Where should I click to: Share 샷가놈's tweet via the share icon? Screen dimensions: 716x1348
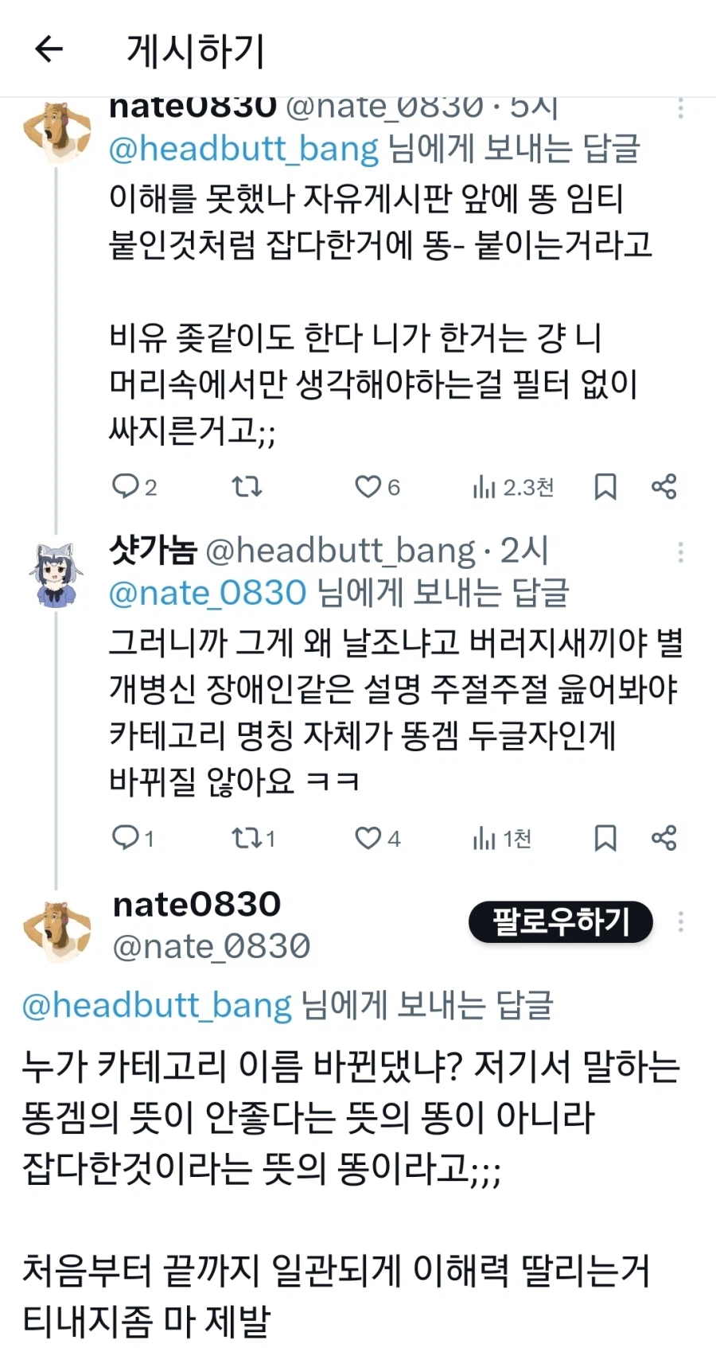coord(664,838)
